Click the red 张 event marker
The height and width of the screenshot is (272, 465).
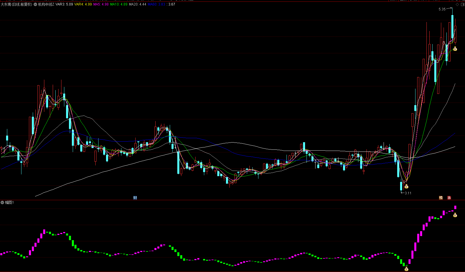(449, 198)
